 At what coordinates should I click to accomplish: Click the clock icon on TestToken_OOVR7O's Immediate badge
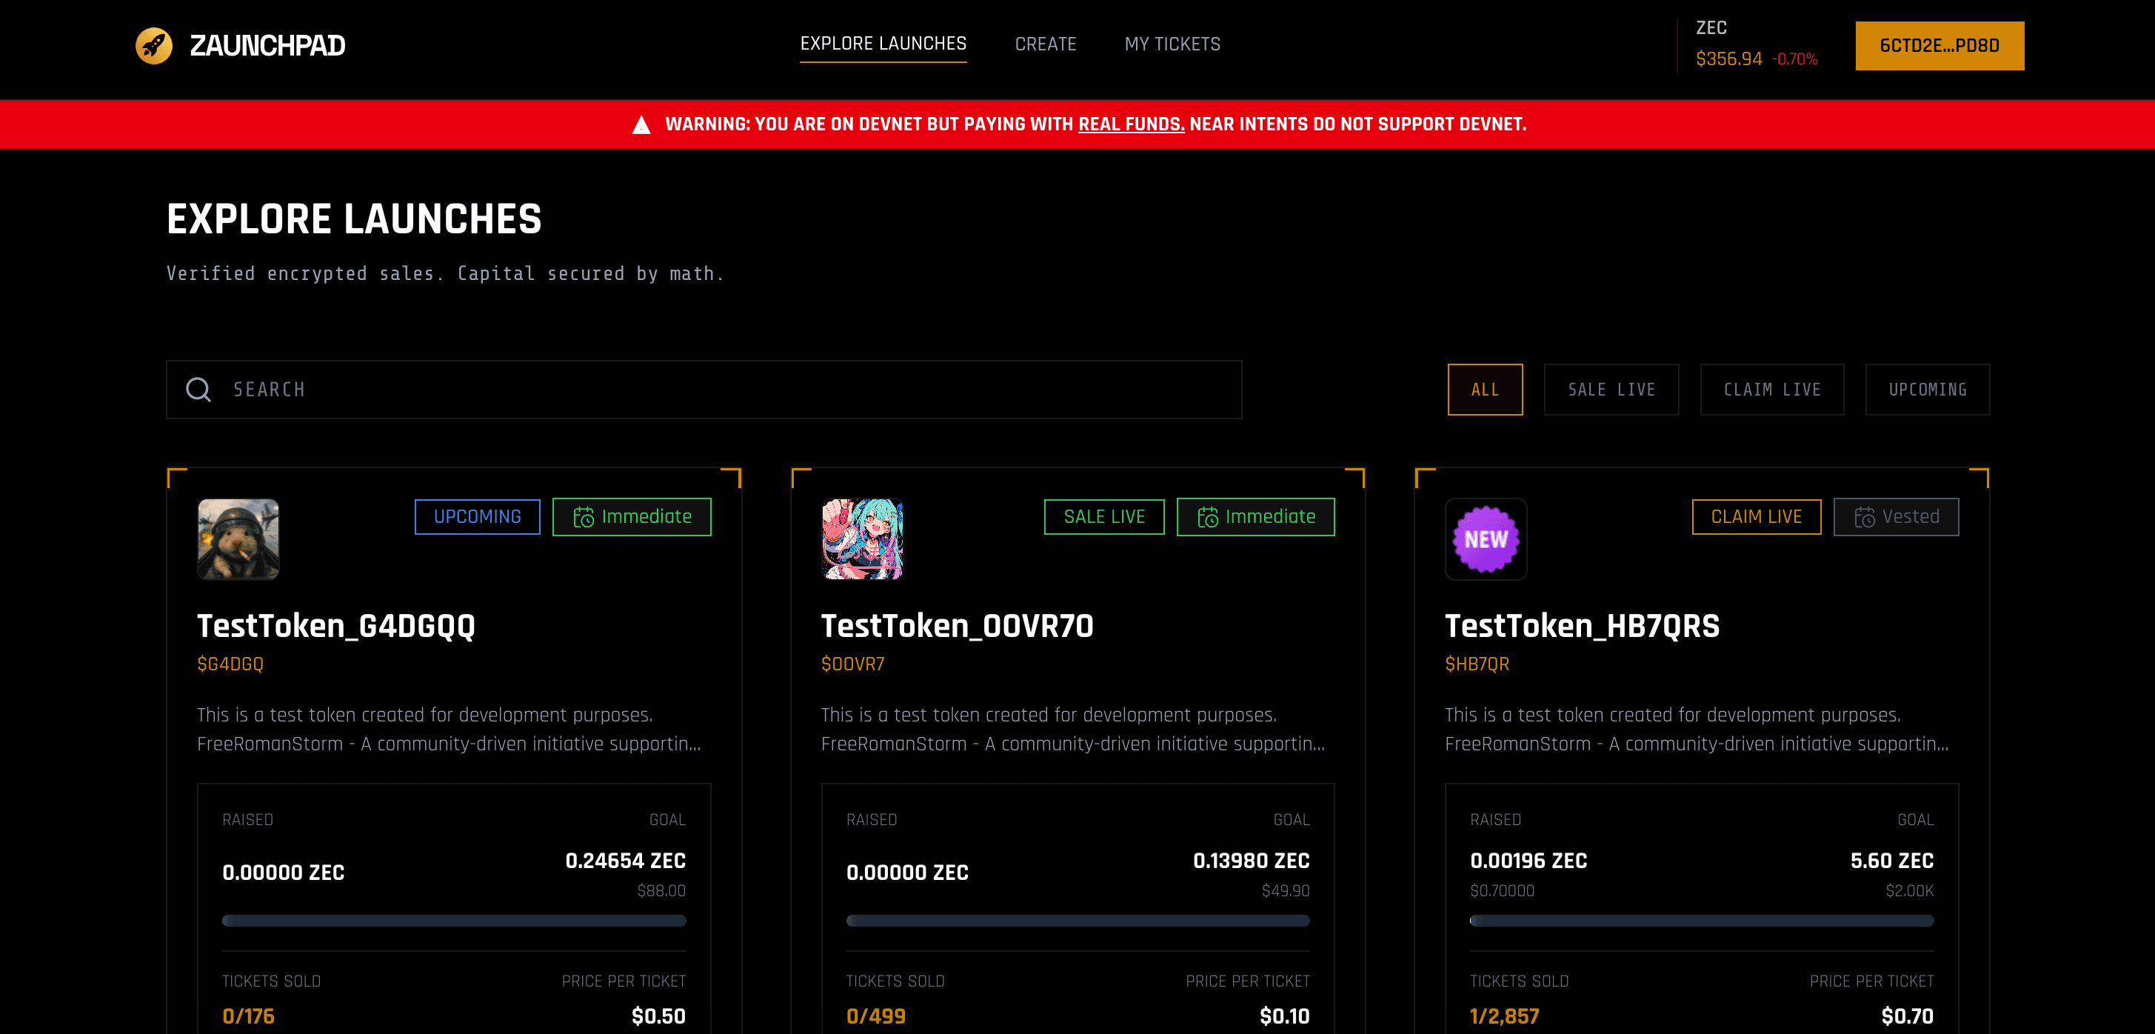pos(1208,517)
